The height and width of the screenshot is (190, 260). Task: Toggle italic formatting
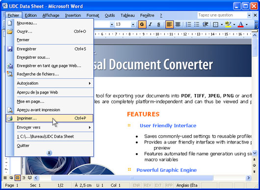[150, 24]
